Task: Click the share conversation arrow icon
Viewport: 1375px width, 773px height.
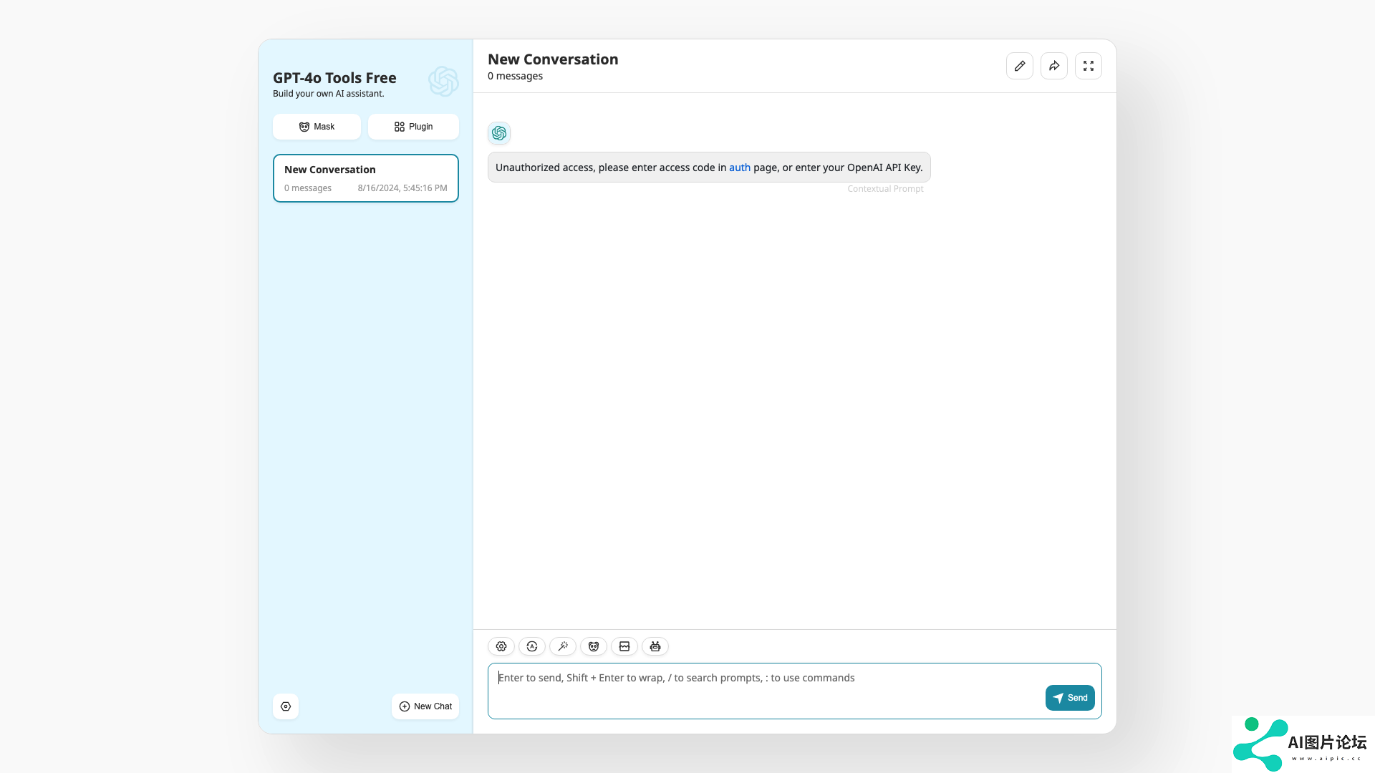Action: click(x=1054, y=66)
